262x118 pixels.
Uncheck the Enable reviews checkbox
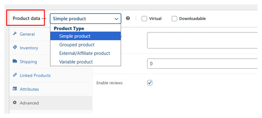tap(150, 83)
